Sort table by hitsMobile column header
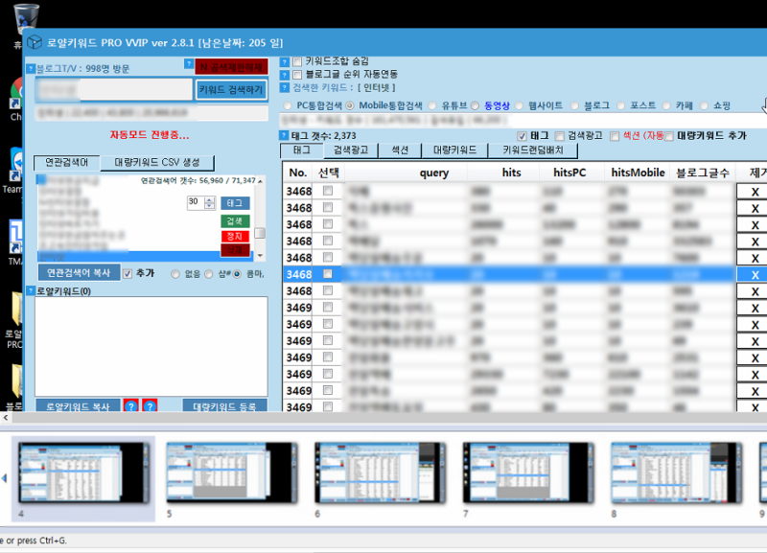This screenshot has height=553, width=767. click(x=638, y=173)
